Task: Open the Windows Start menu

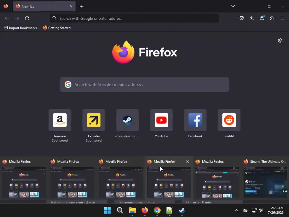Action: coord(107,210)
